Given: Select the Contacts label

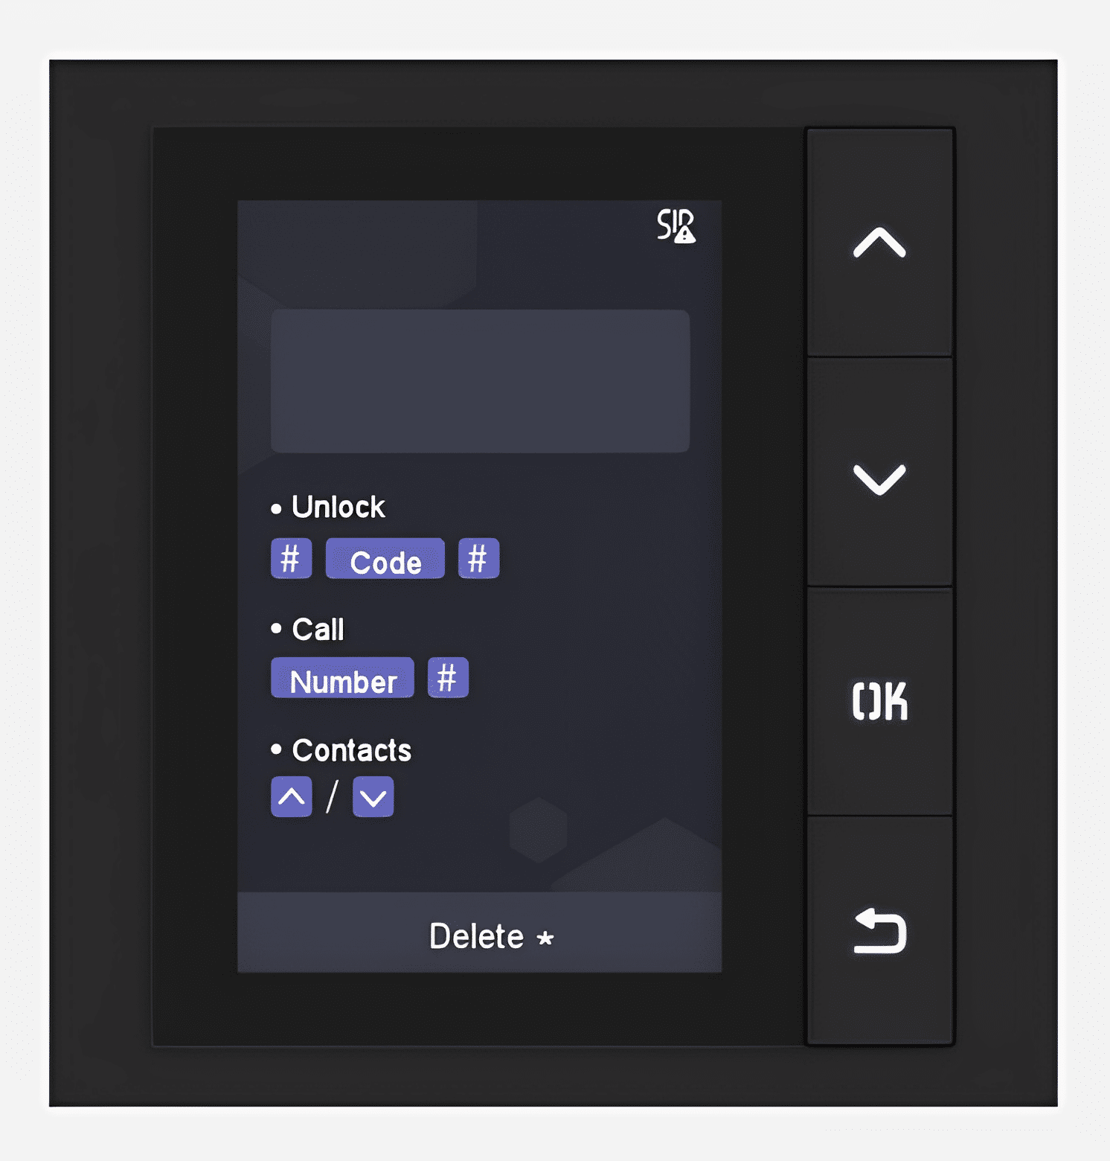Looking at the screenshot, I should [x=352, y=750].
